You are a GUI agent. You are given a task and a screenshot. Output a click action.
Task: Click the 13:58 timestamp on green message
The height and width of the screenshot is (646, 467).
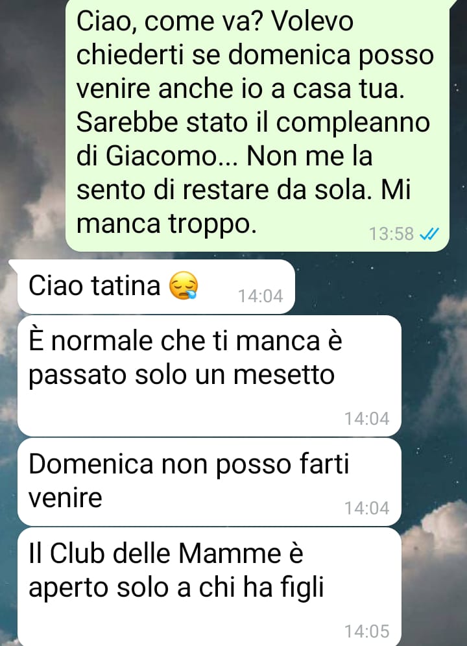tap(391, 234)
